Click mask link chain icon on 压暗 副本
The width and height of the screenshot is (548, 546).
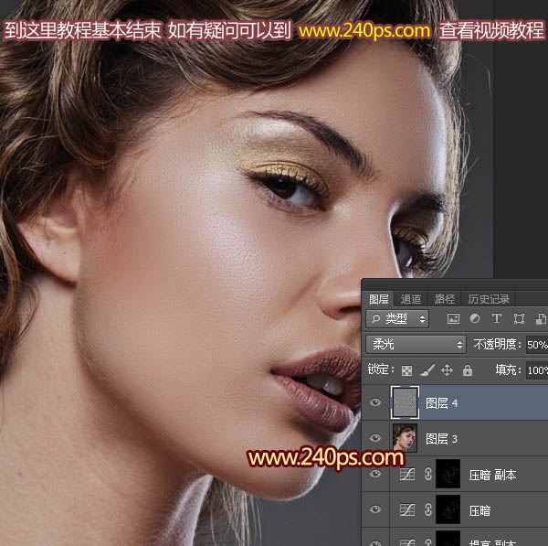coord(428,475)
